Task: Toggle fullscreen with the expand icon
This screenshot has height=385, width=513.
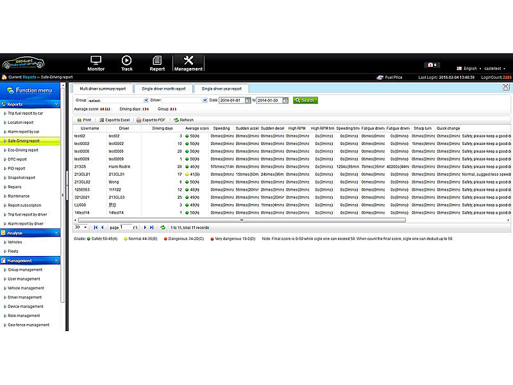Action: pyautogui.click(x=506, y=87)
